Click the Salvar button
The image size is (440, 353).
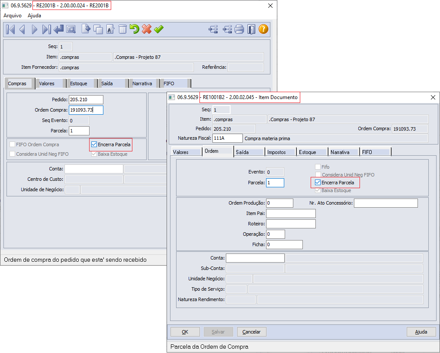point(218,332)
